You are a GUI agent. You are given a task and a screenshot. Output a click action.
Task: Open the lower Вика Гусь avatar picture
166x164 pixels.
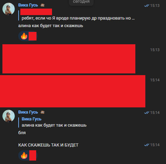[x=9, y=116]
